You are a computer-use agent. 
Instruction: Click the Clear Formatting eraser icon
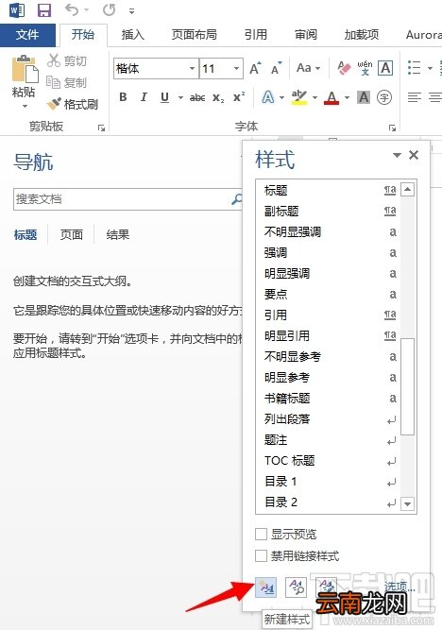coord(344,68)
